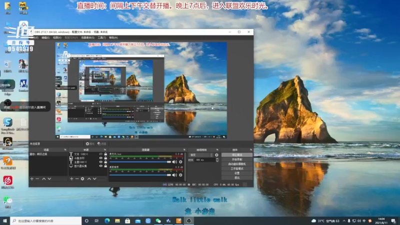Click the 停止推流 stop streaming button
400x225 pixels.
tap(237, 155)
